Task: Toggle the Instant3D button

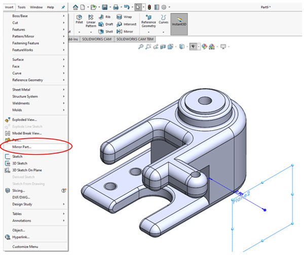Action: pos(179,24)
